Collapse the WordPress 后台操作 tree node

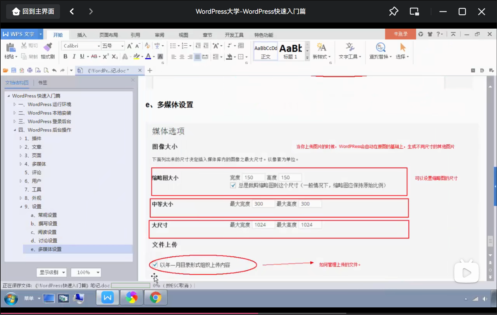pyautogui.click(x=15, y=130)
